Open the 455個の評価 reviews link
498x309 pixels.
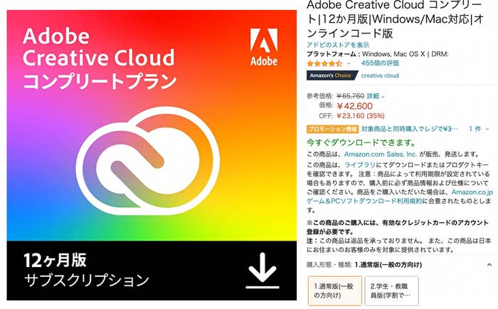[380, 63]
